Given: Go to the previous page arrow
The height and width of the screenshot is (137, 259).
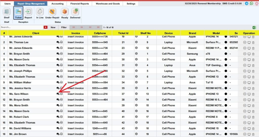Looking at the screenshot, I should pyautogui.click(x=90, y=27).
